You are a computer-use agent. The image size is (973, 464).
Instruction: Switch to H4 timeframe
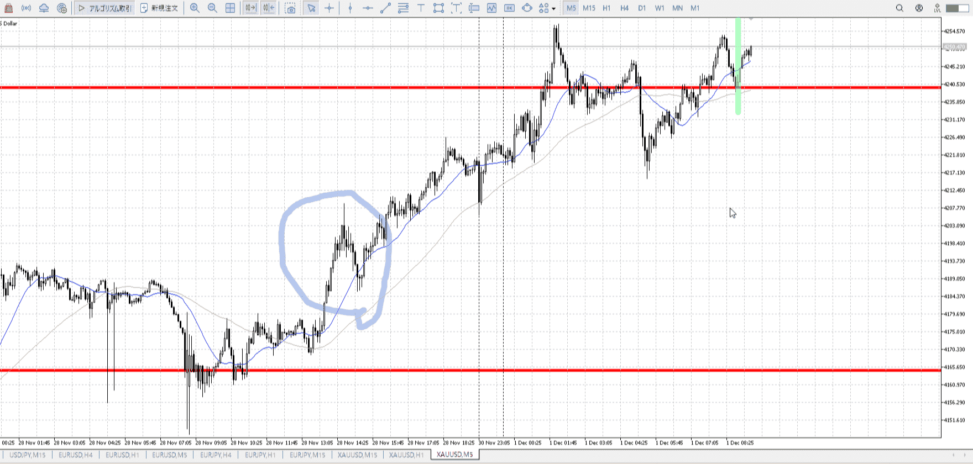pyautogui.click(x=624, y=8)
